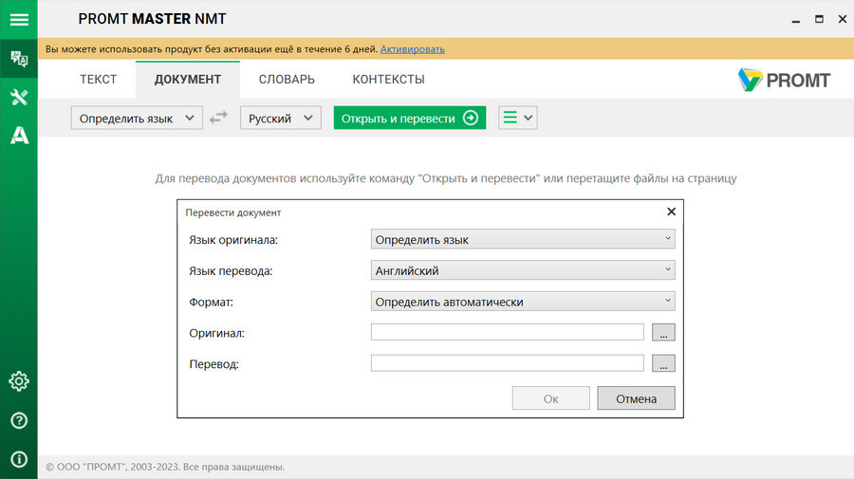
Task: Maximize the PROMT window
Action: pos(819,19)
